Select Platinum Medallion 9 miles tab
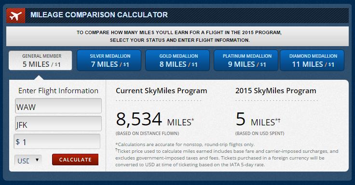 pyautogui.click(x=246, y=61)
